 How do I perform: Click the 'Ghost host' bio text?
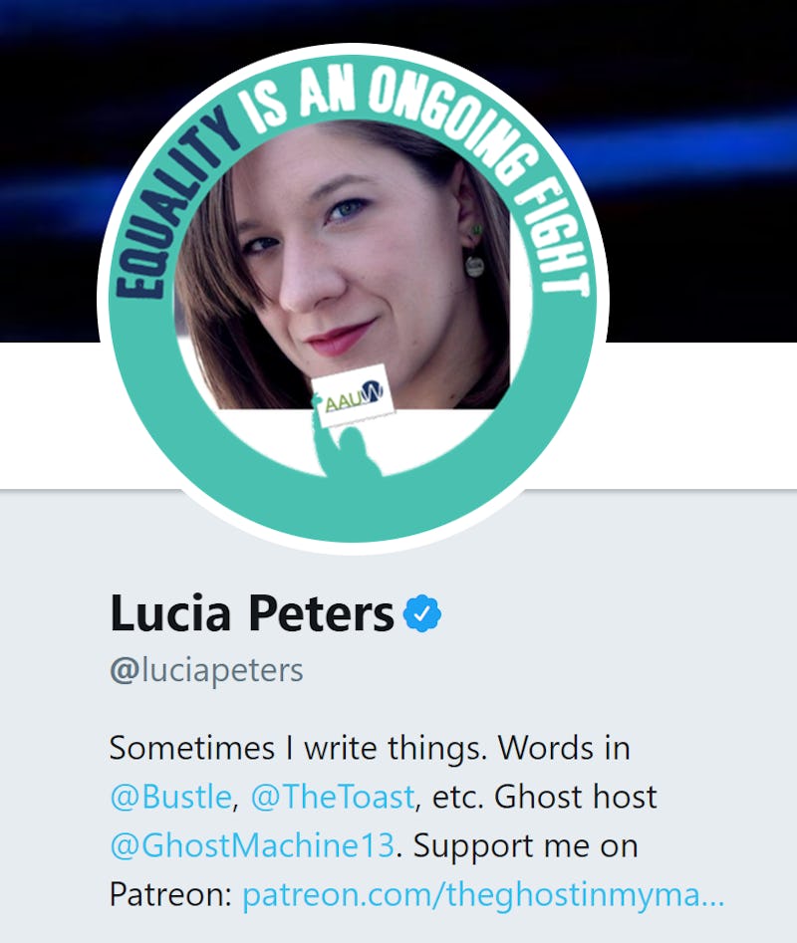[x=576, y=797]
